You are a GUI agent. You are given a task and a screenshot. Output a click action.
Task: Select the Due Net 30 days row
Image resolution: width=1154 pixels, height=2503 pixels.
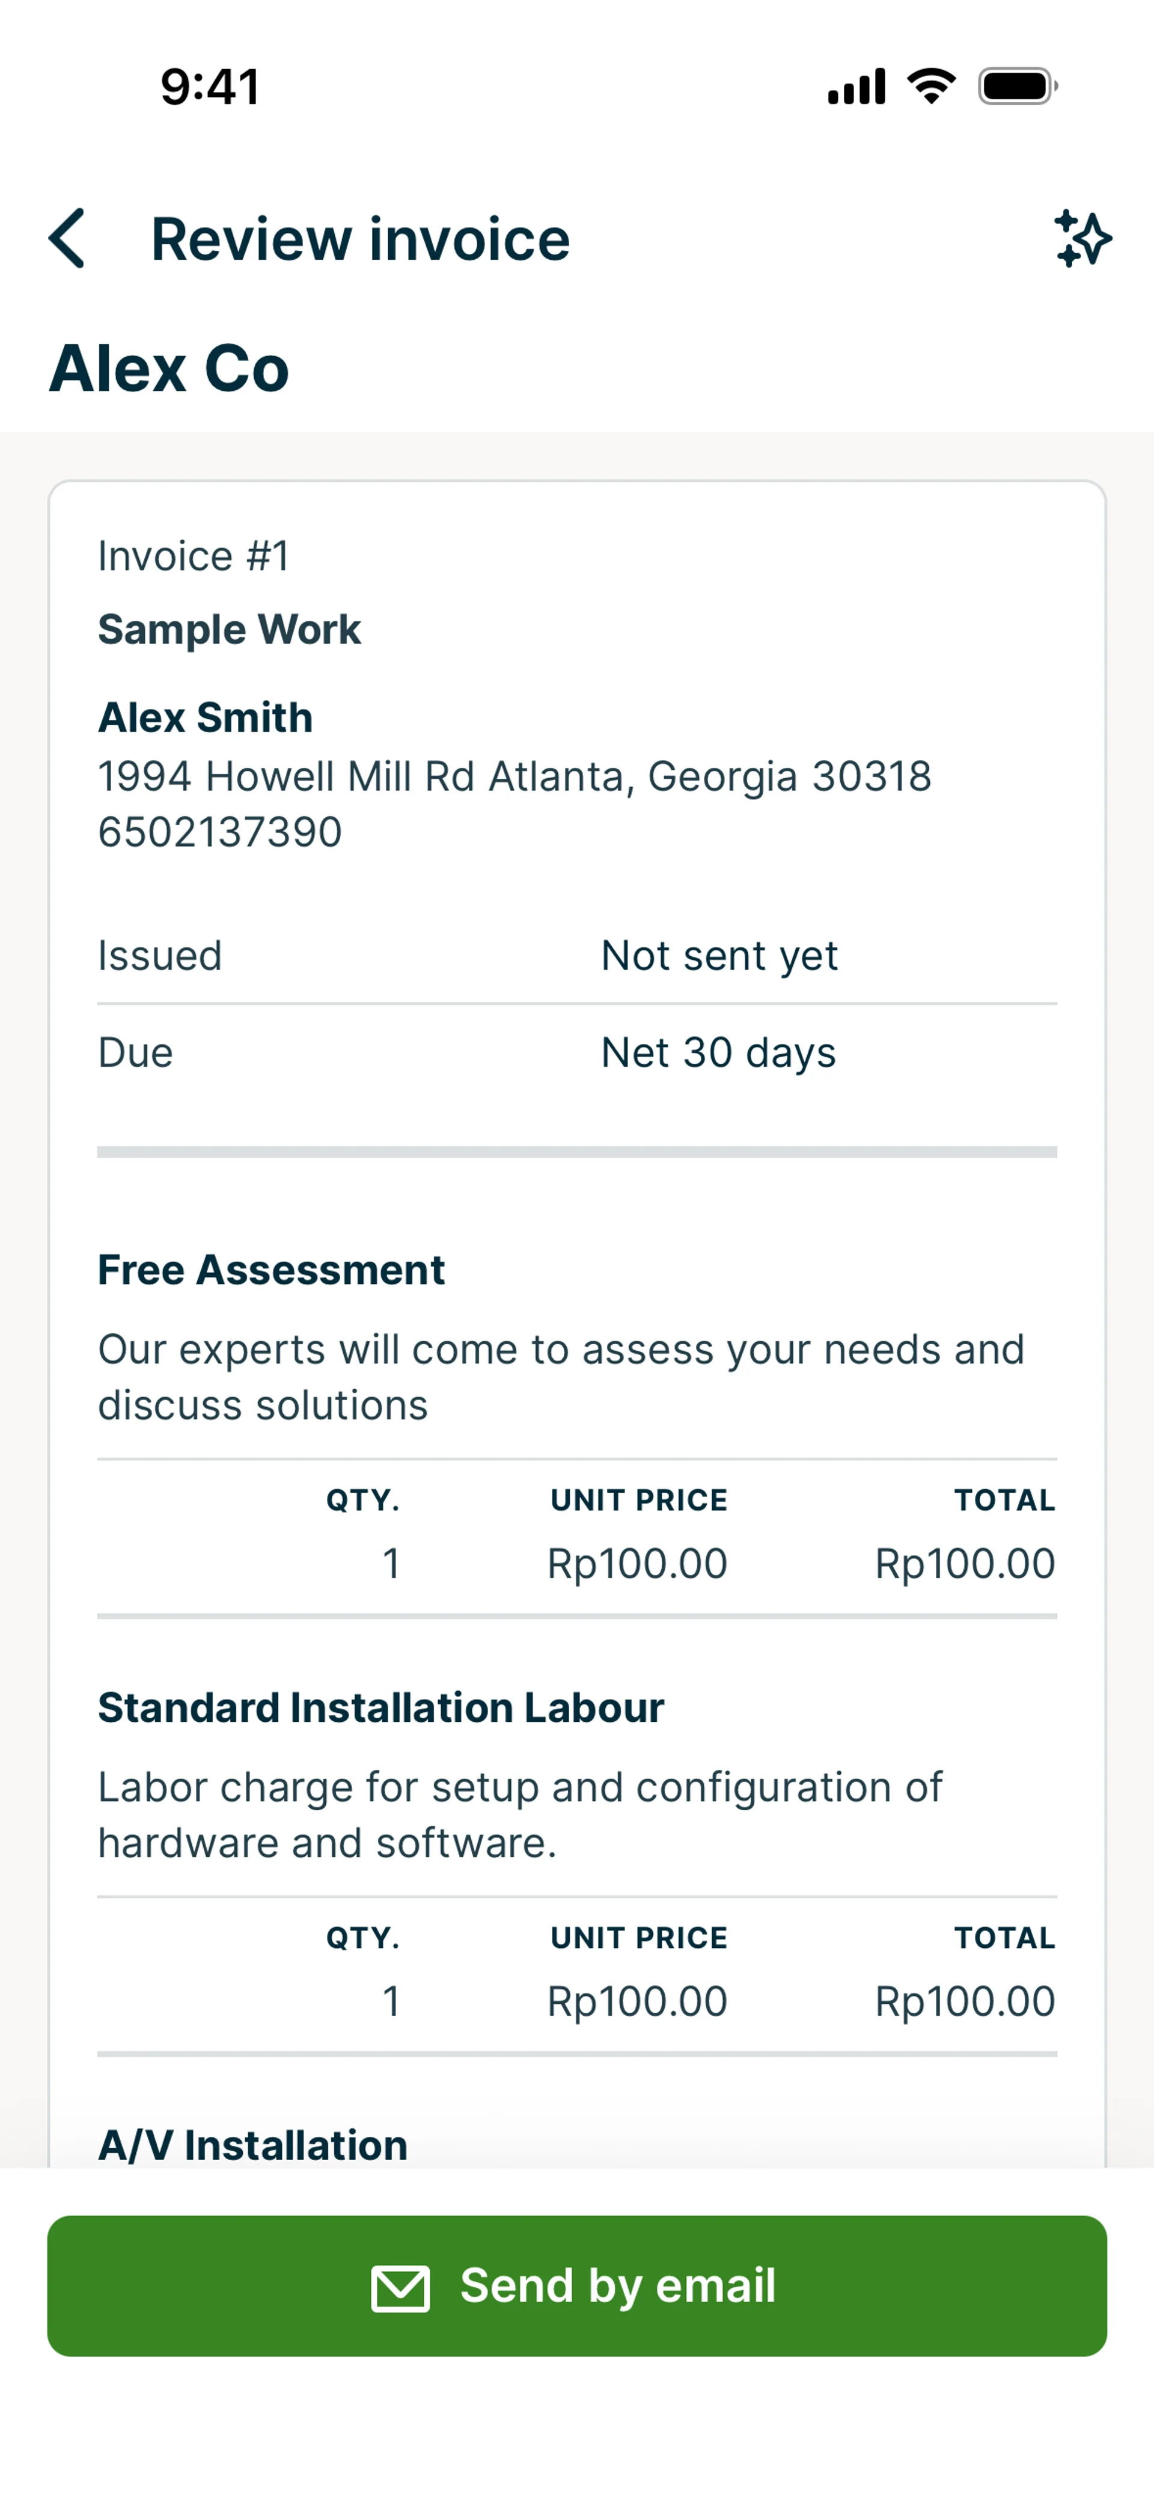(x=576, y=1053)
